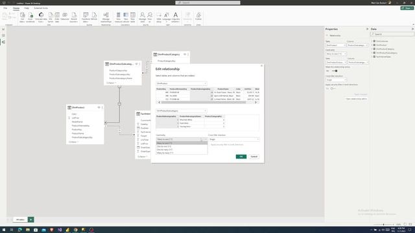Open Cardinality dropdown in Properties pane

pyautogui.click(x=336, y=54)
